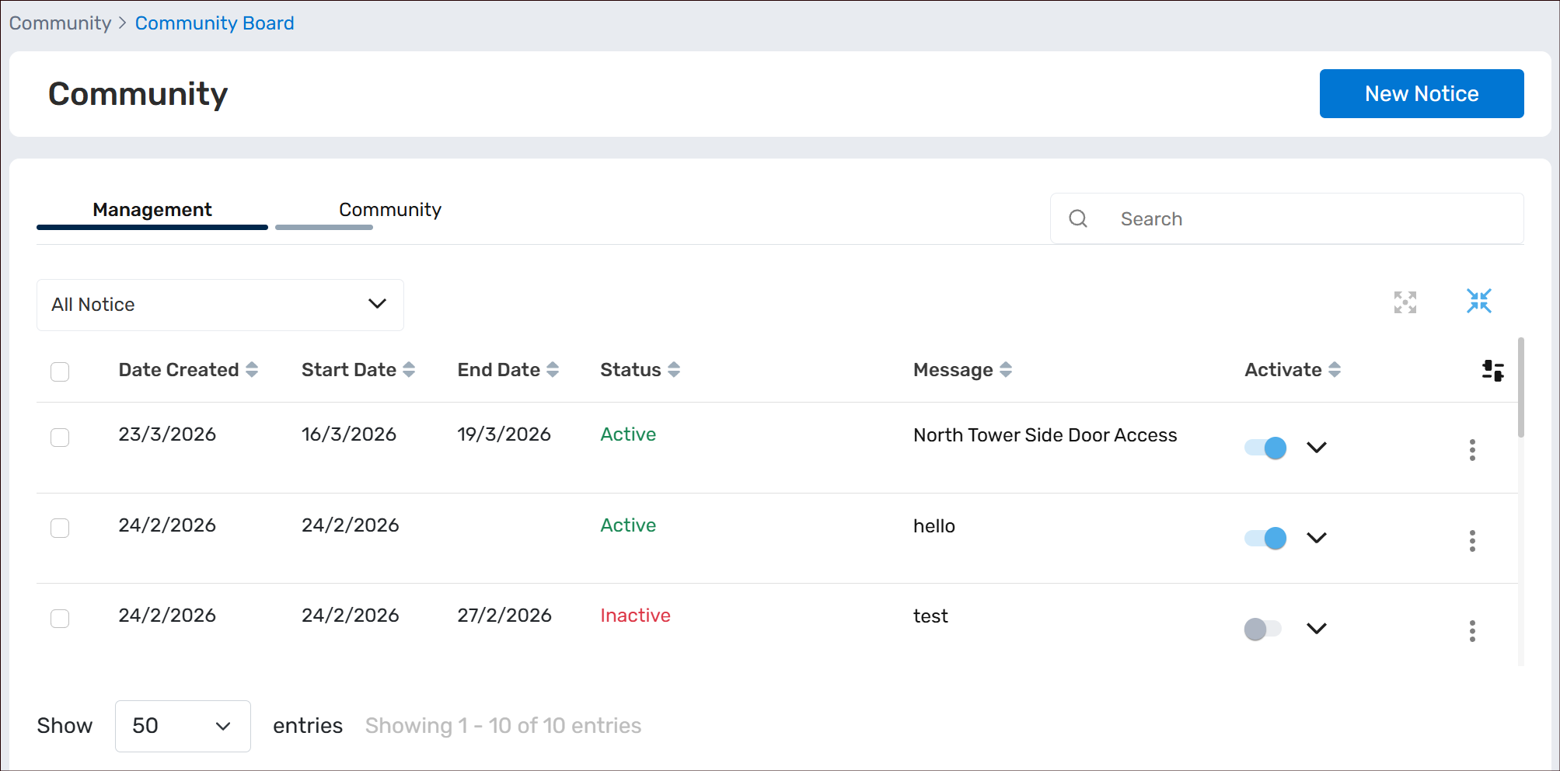Switch to the Community tab
This screenshot has height=771, width=1560.
point(389,210)
